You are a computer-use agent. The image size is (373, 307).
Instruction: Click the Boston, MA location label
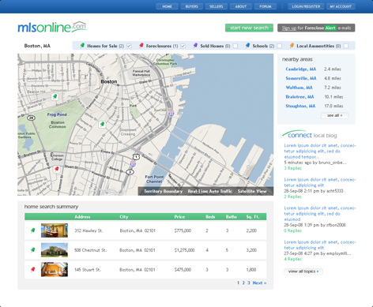click(x=37, y=46)
